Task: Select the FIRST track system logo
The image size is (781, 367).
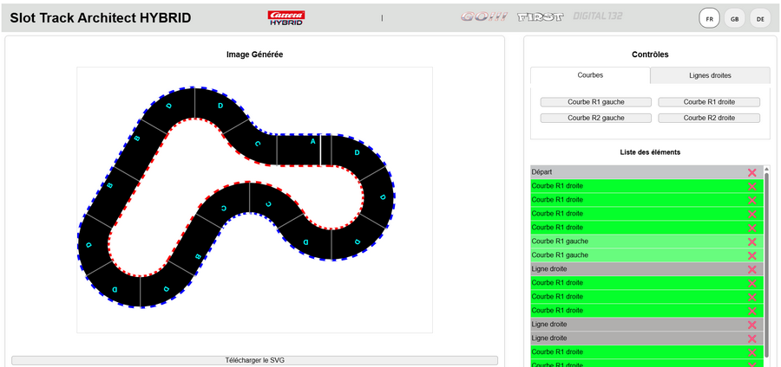Action: tap(540, 17)
